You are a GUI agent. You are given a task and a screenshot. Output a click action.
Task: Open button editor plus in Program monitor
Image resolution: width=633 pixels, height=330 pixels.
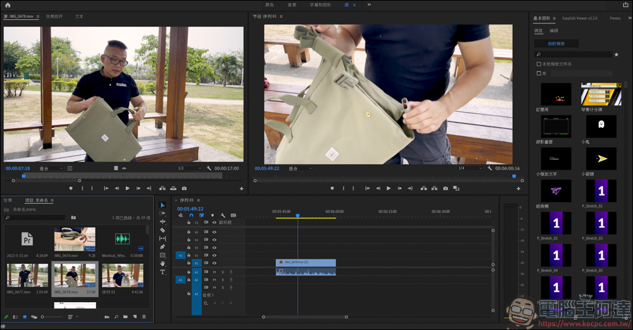tap(518, 189)
